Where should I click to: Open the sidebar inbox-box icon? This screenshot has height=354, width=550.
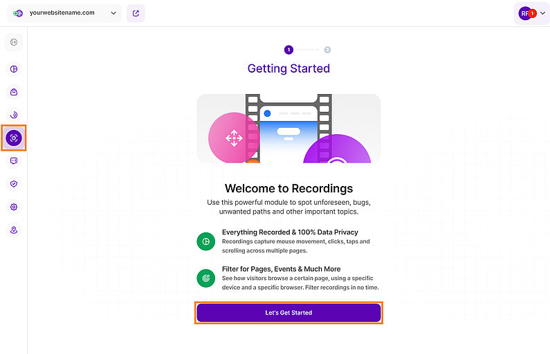pyautogui.click(x=14, y=92)
